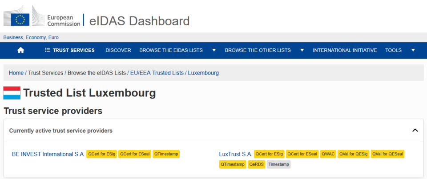The image size is (427, 179).
Task: Click the grey Timestamp badge
Action: pyautogui.click(x=278, y=164)
